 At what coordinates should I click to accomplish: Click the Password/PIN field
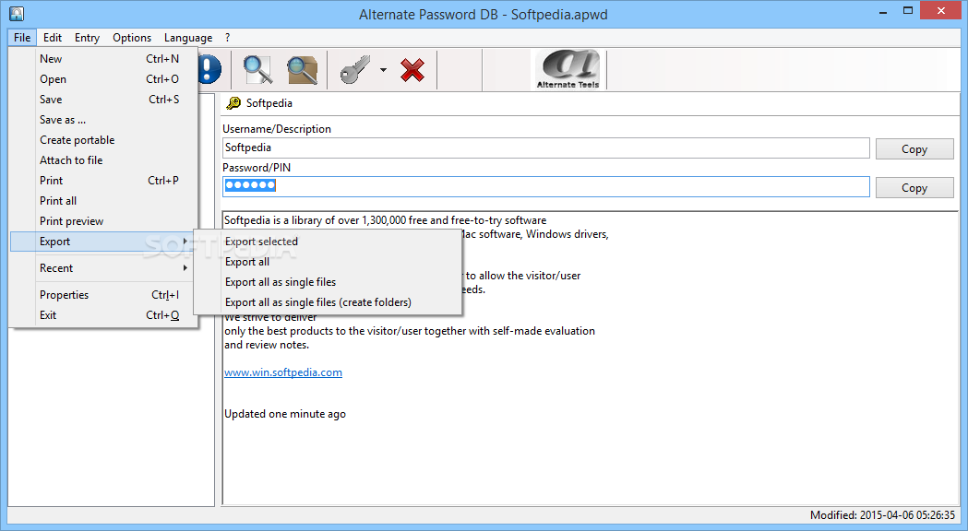pyautogui.click(x=545, y=187)
